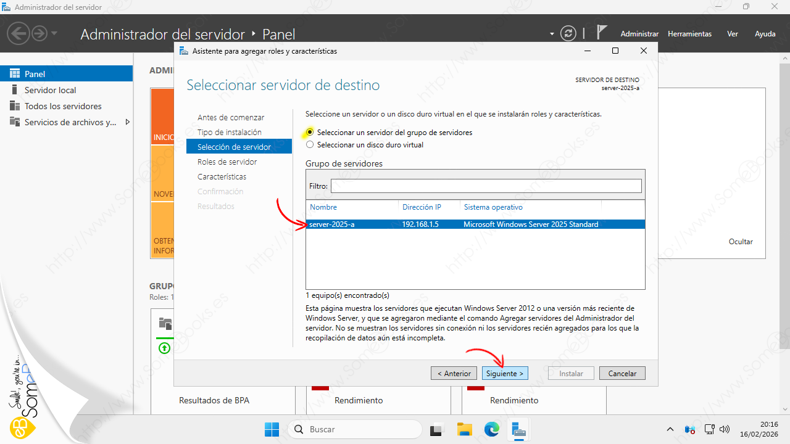Click the refresh icon in Server Manager header
Image resolution: width=790 pixels, height=444 pixels.
coord(568,34)
